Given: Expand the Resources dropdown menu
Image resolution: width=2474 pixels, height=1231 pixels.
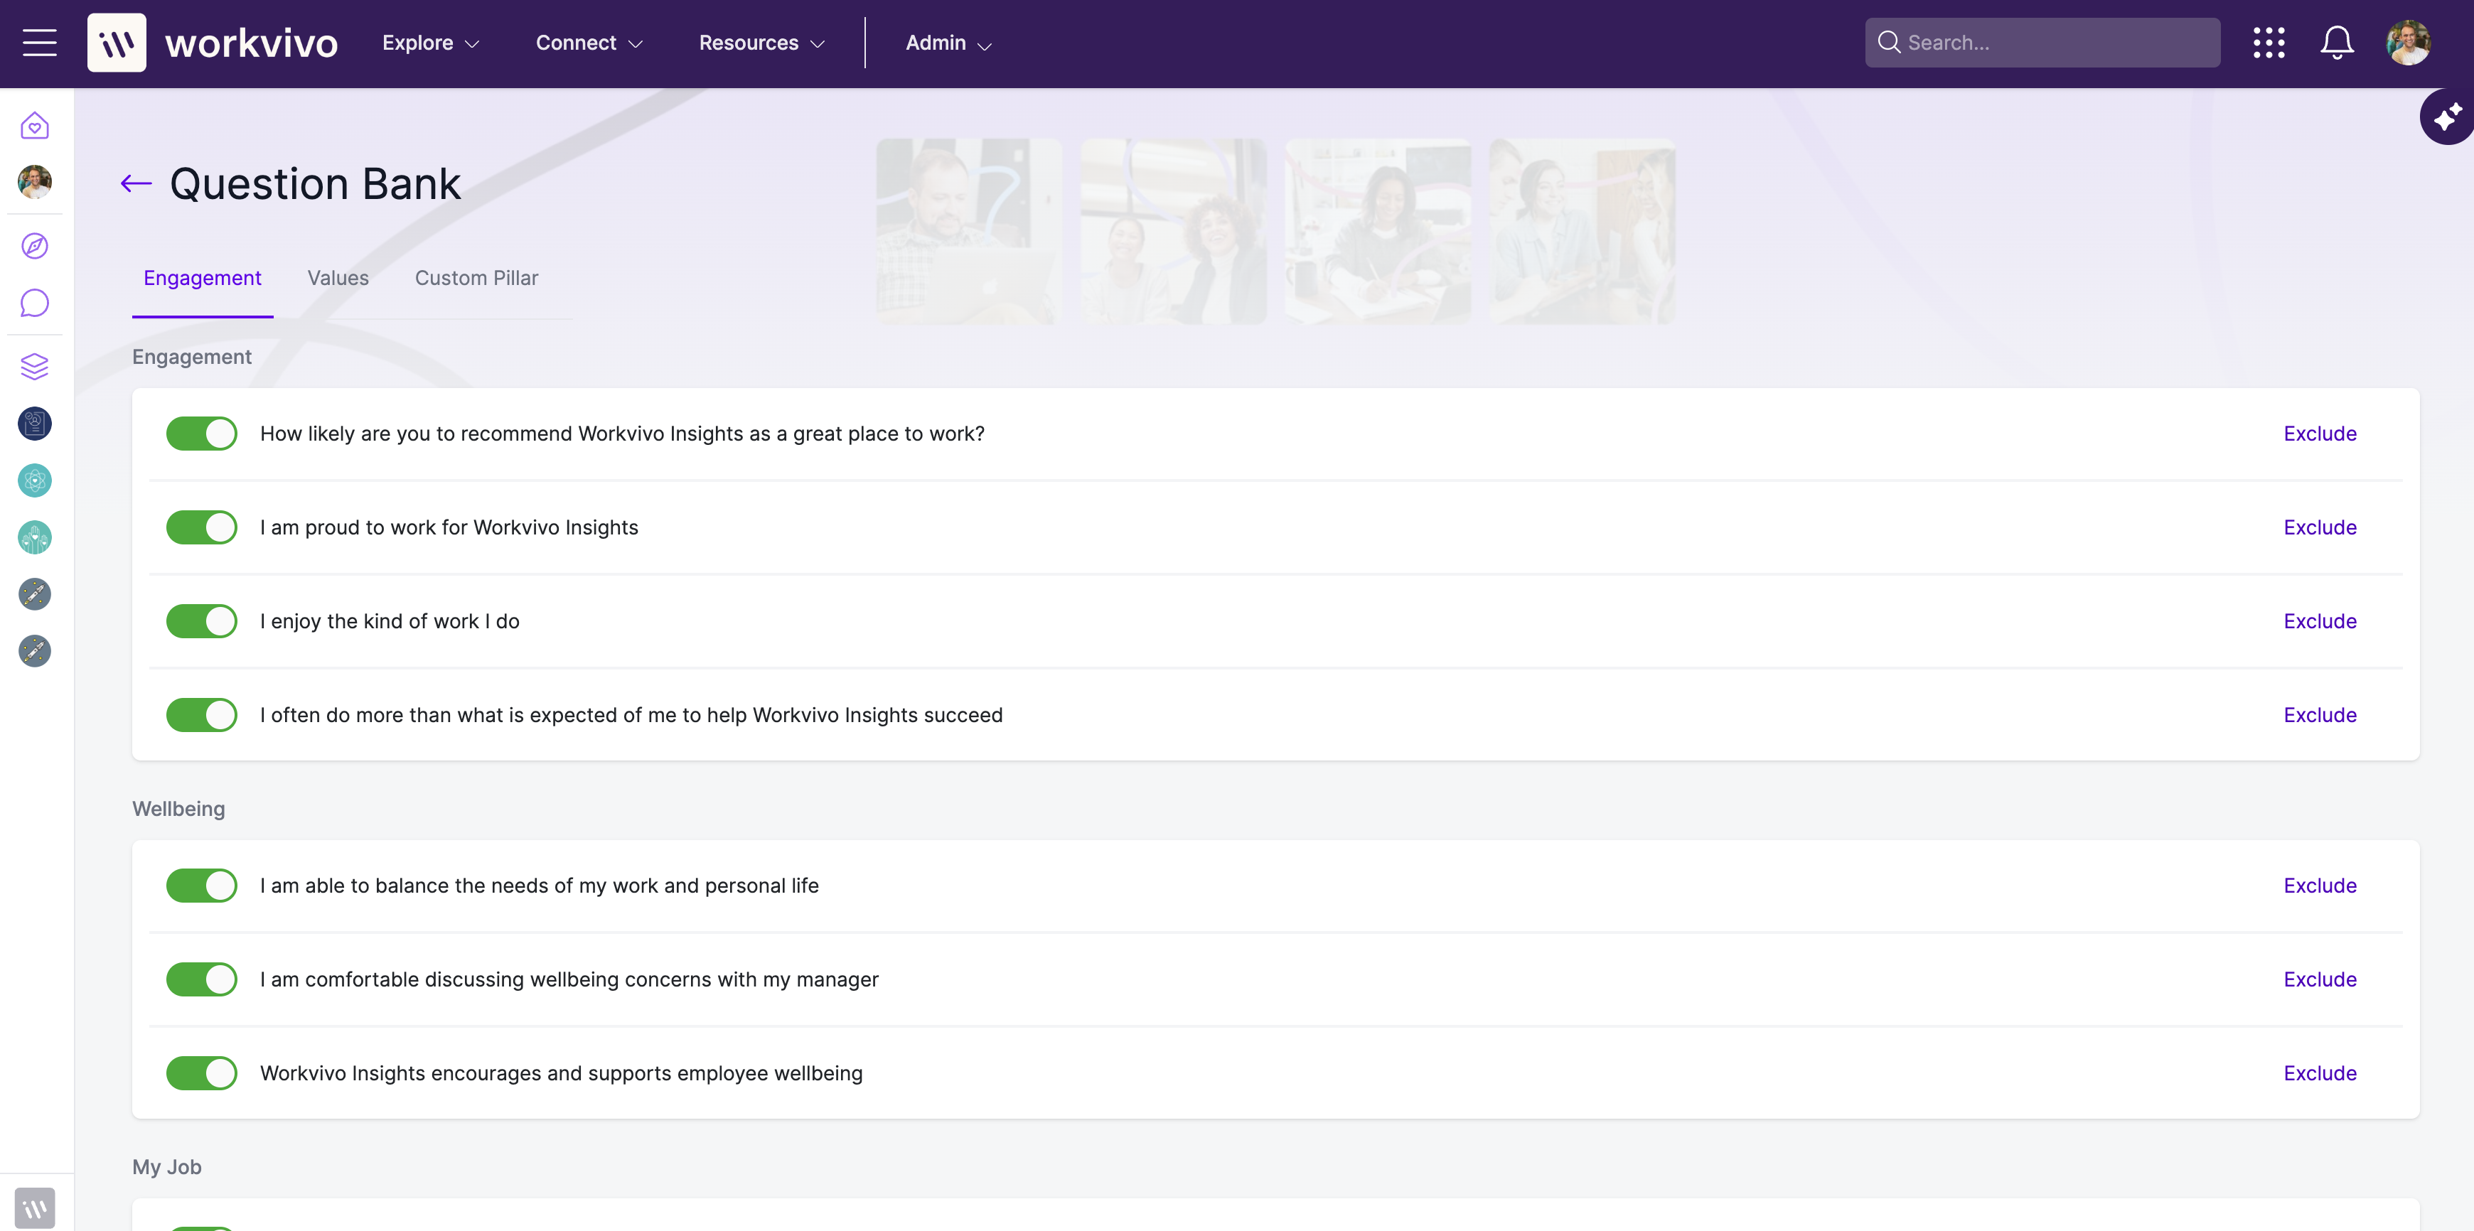Looking at the screenshot, I should pos(761,42).
